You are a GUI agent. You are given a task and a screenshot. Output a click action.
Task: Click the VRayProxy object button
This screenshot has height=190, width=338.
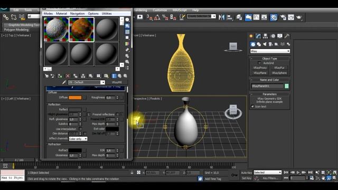coord(260,68)
